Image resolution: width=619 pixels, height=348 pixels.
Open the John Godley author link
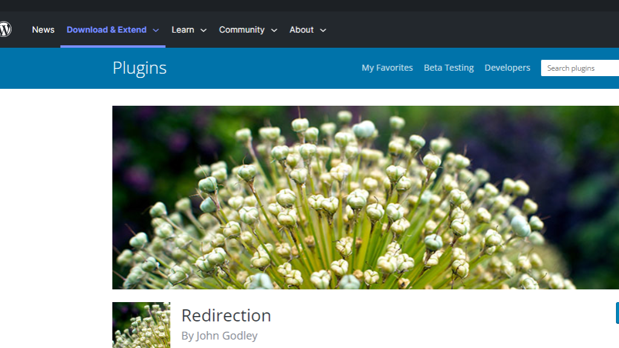227,336
